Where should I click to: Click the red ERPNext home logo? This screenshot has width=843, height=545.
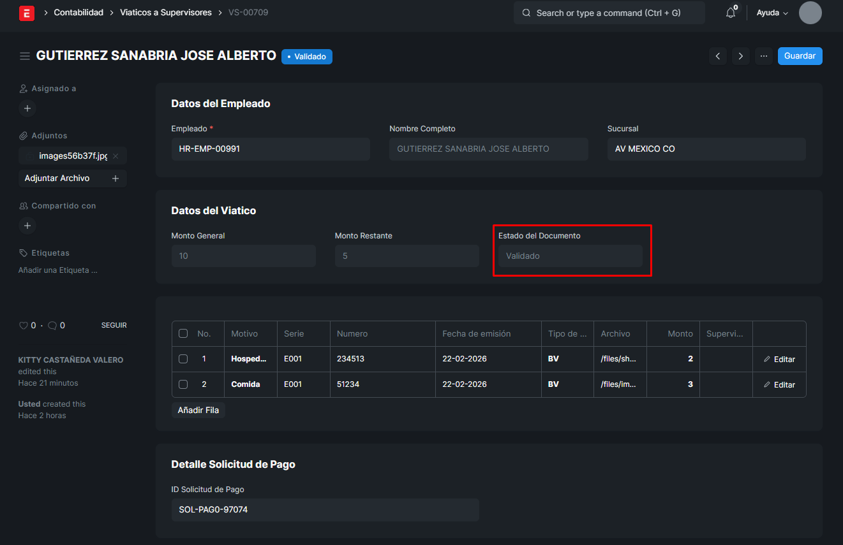click(27, 13)
